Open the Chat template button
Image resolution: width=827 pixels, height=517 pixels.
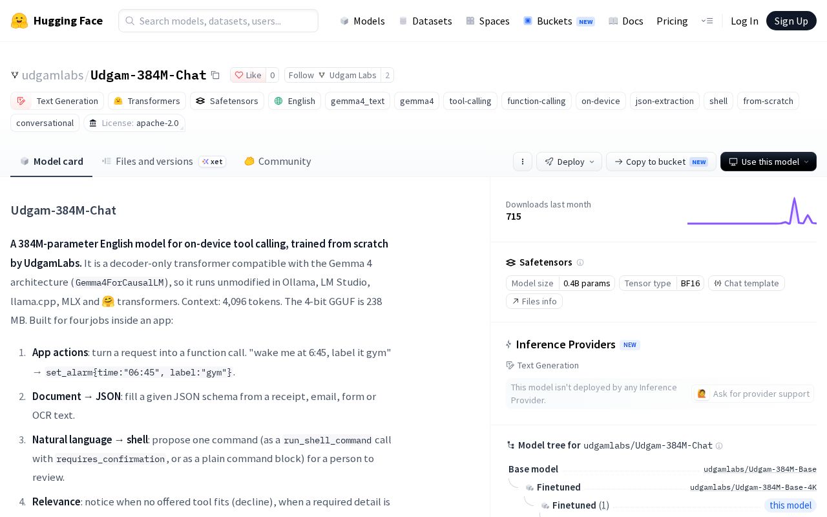(x=746, y=283)
